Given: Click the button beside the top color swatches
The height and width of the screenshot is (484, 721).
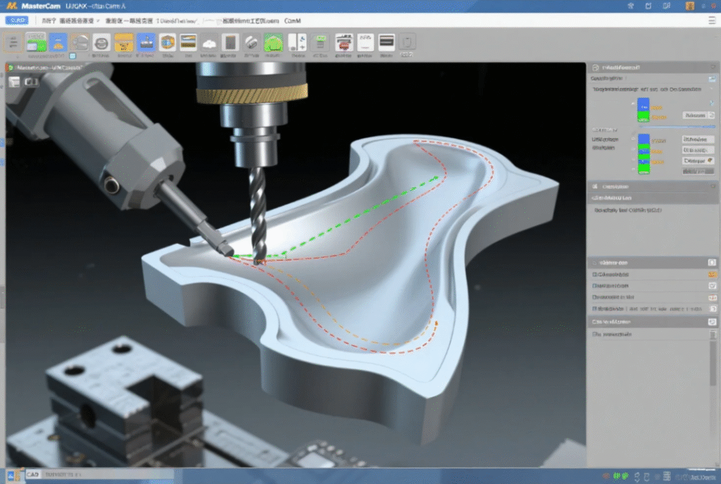Looking at the screenshot, I should click(695, 115).
